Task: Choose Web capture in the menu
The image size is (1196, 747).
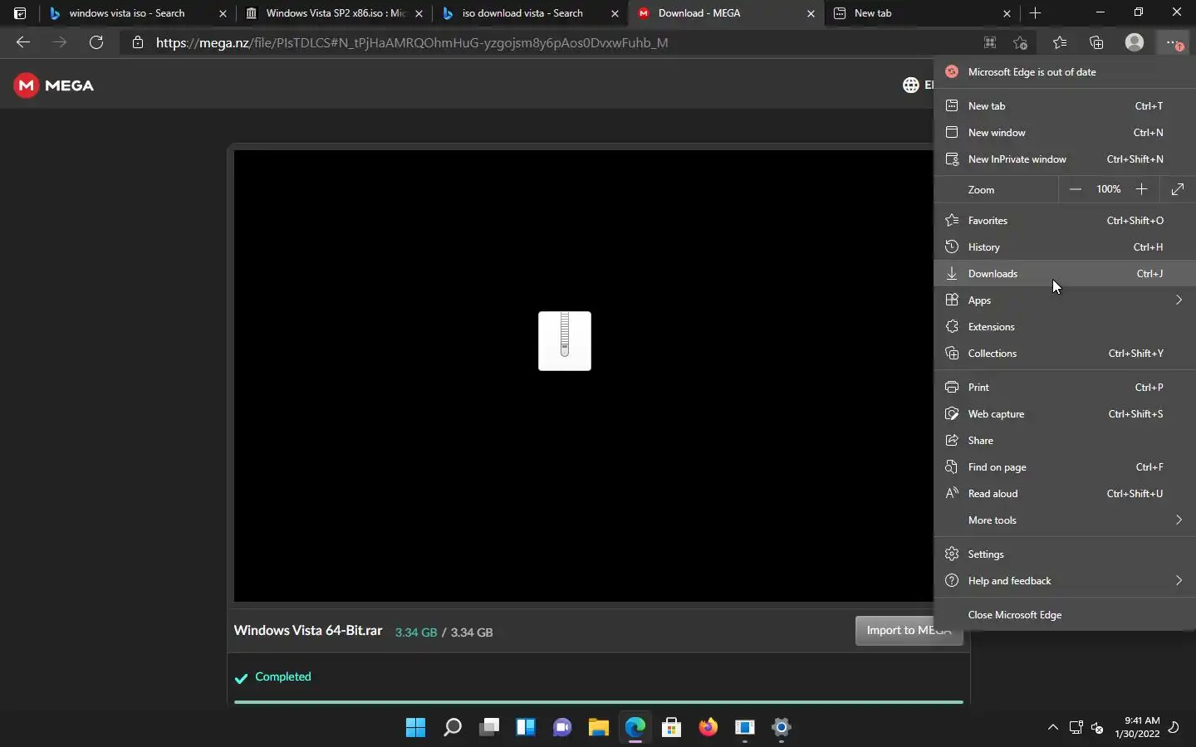Action: pos(1065,414)
